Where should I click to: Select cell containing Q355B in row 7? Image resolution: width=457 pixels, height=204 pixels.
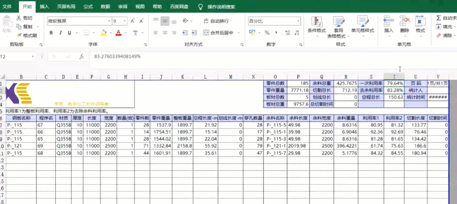[63, 125]
